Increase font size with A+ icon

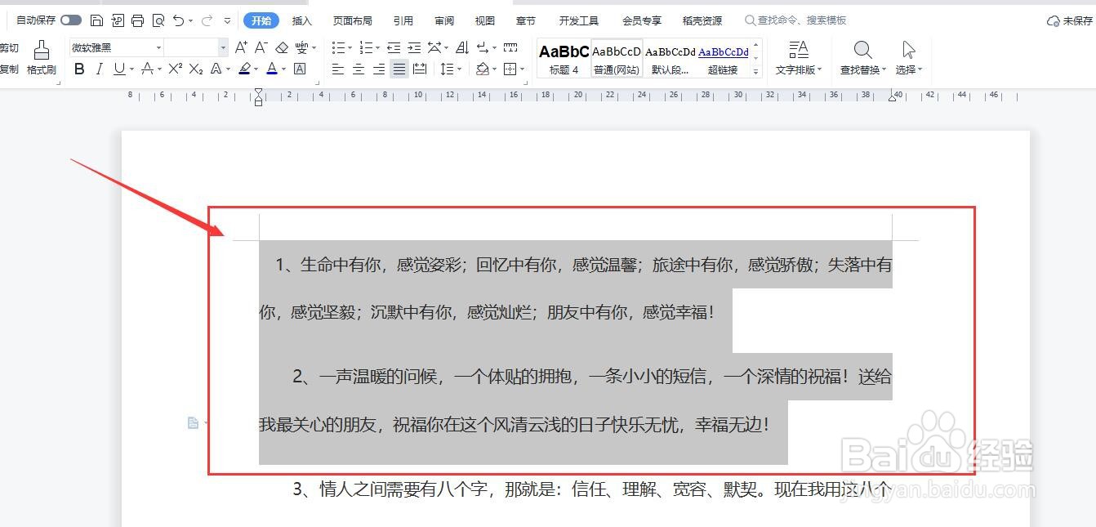point(242,47)
